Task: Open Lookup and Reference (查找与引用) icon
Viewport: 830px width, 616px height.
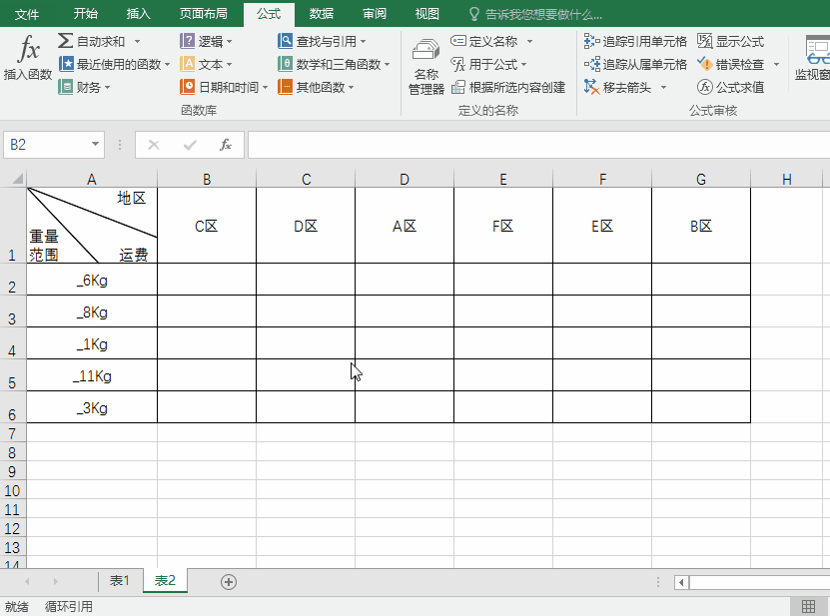Action: pyautogui.click(x=285, y=41)
